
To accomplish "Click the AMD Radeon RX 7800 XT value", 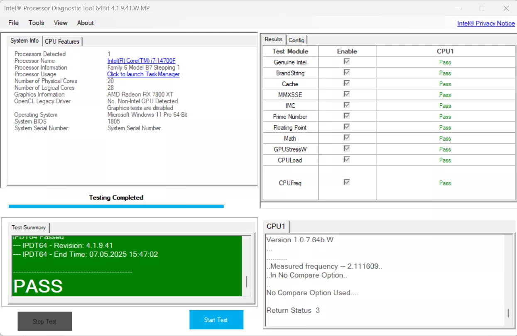I will (x=140, y=95).
